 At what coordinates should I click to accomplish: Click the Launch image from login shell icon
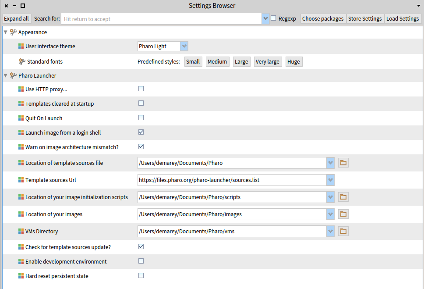point(21,132)
